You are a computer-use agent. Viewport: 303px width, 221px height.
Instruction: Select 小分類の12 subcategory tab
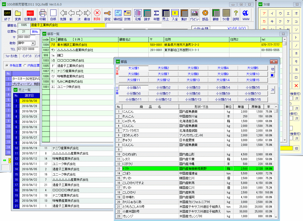click(163, 100)
